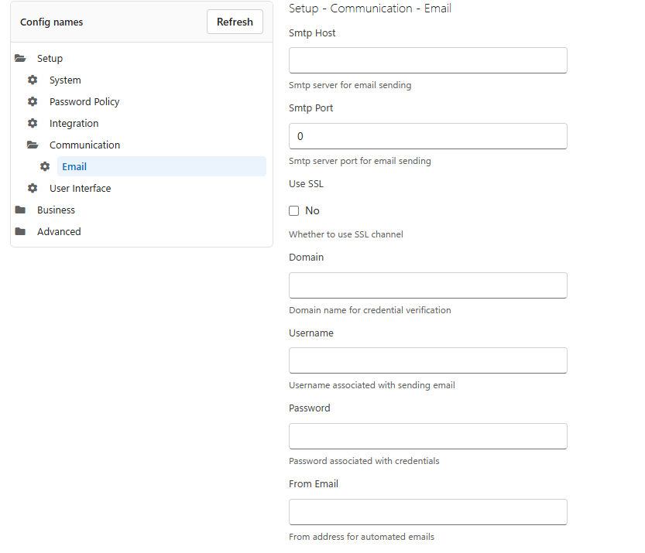
Task: Open the User Interface settings
Action: [81, 189]
